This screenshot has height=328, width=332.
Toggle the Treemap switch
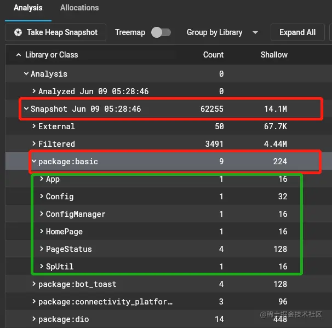click(161, 32)
